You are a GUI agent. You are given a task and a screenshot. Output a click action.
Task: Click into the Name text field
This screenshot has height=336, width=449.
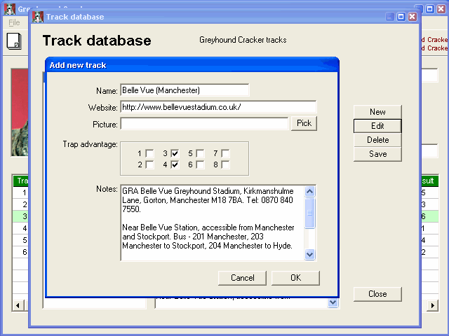185,90
